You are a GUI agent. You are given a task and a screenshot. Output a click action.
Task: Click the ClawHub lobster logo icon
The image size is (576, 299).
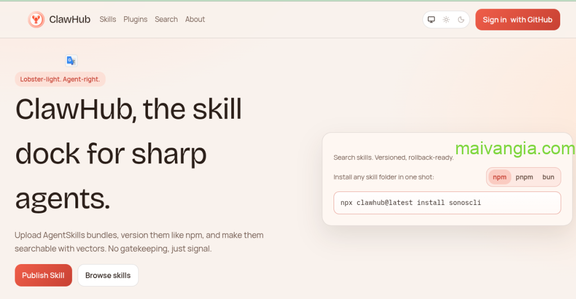(x=36, y=20)
